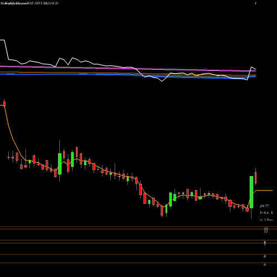Click the axis label 12

(x=266, y=232)
